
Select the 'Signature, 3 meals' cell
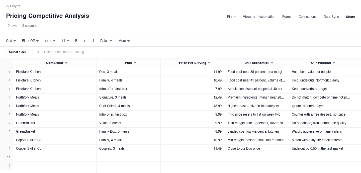click(128, 98)
